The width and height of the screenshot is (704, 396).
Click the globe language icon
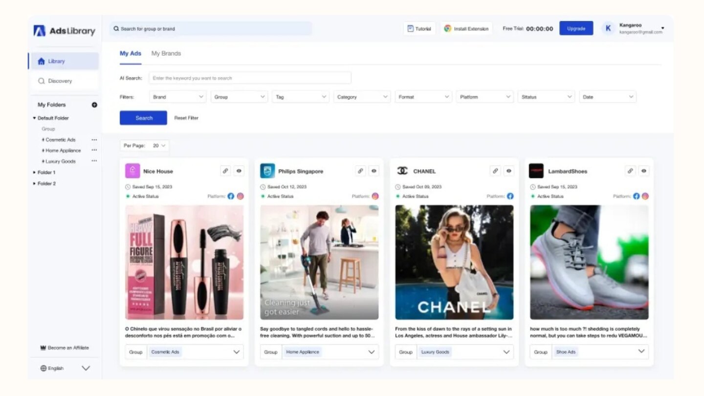pos(44,368)
